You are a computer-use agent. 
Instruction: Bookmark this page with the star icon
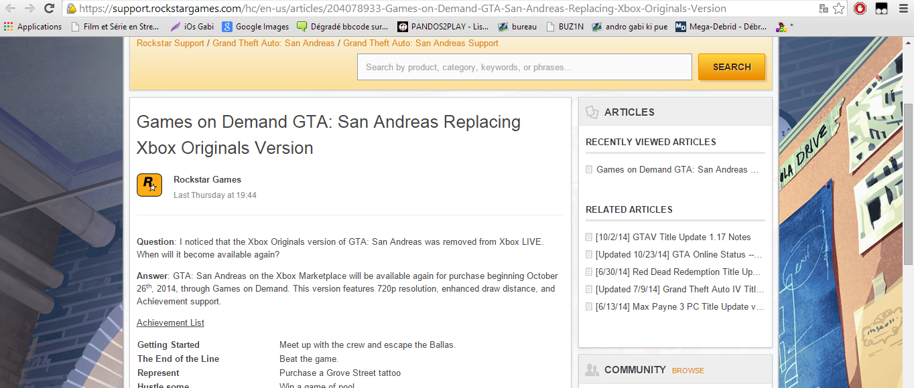point(839,9)
